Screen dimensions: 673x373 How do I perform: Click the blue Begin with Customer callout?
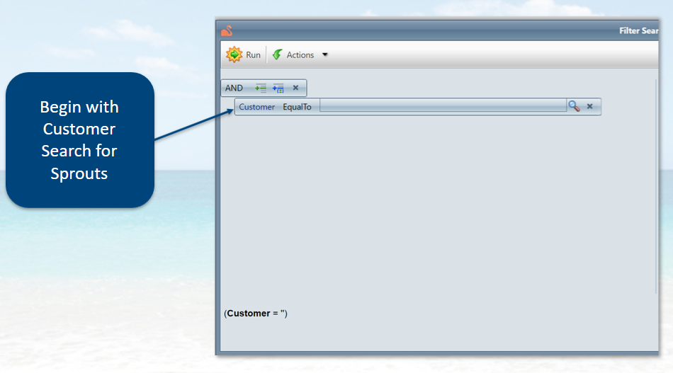[79, 139]
